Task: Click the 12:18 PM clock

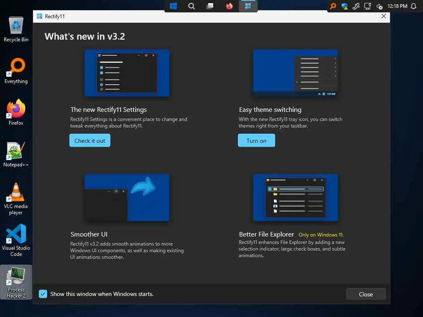Action: pyautogui.click(x=397, y=6)
